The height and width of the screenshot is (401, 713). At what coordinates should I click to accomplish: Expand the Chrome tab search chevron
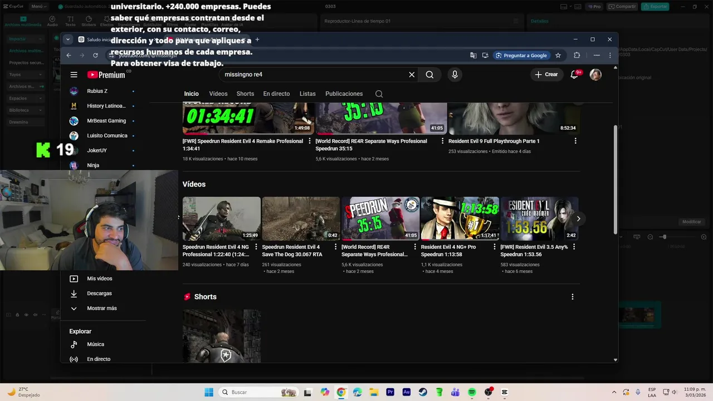tap(67, 40)
